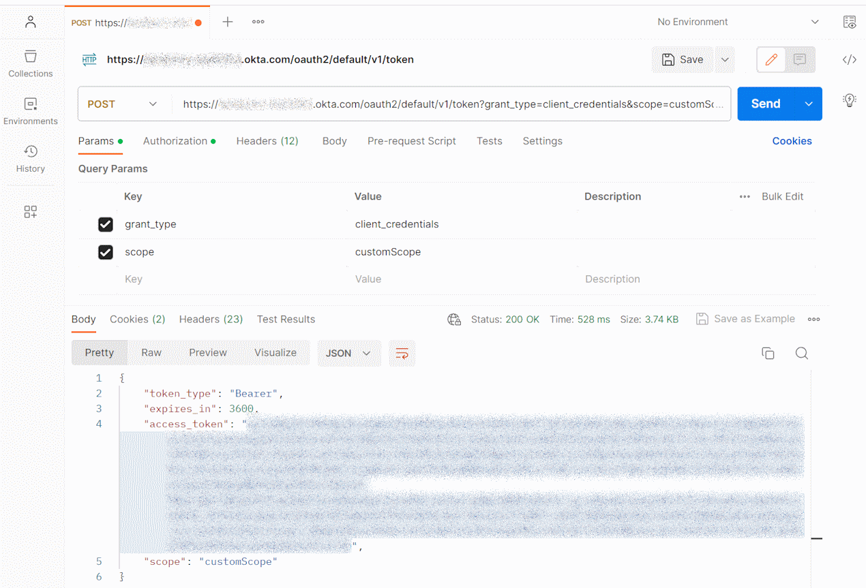Open search in the response body

[x=801, y=353]
